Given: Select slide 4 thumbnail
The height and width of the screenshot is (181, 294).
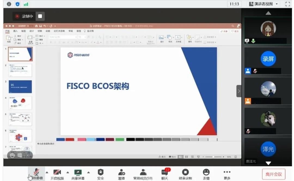Looking at the screenshot, I should coord(20,103).
